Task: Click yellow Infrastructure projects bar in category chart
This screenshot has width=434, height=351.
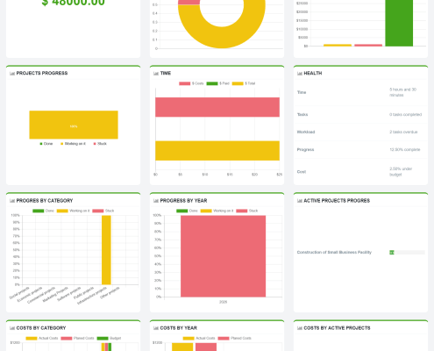Action: coord(106,250)
